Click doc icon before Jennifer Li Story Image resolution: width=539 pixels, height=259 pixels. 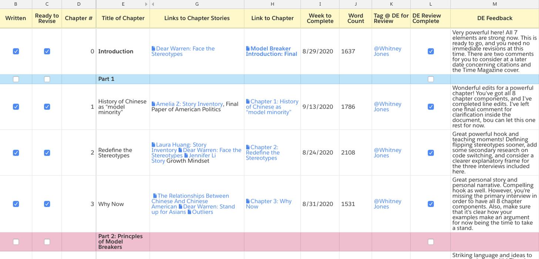point(186,156)
